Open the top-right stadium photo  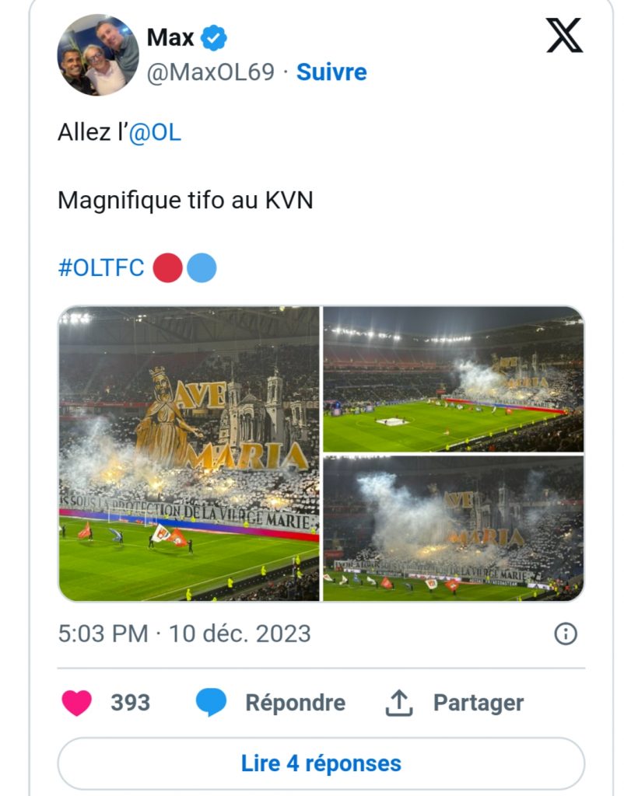(x=453, y=379)
